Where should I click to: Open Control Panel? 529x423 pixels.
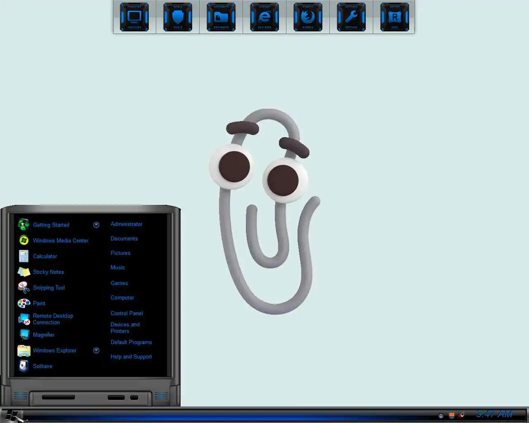click(126, 313)
